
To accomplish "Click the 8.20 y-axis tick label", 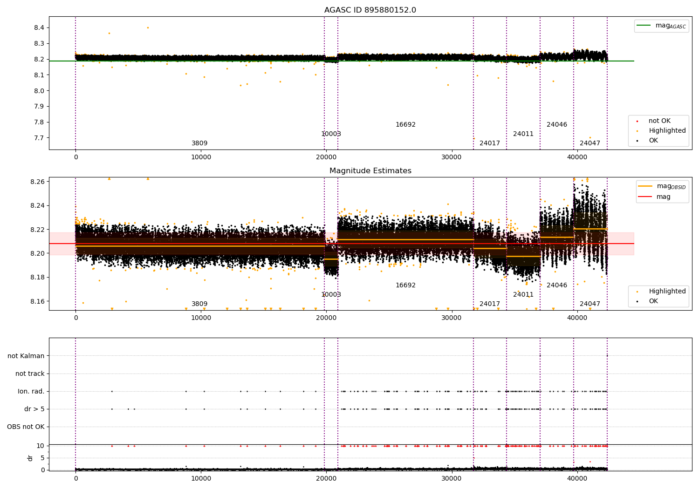I will 38,254.
